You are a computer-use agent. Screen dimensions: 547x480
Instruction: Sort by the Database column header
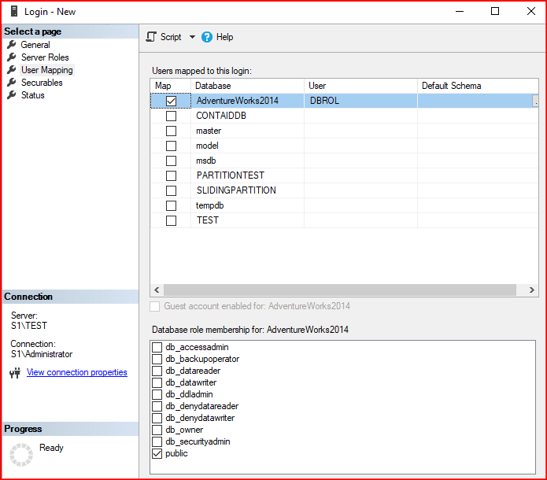(247, 86)
